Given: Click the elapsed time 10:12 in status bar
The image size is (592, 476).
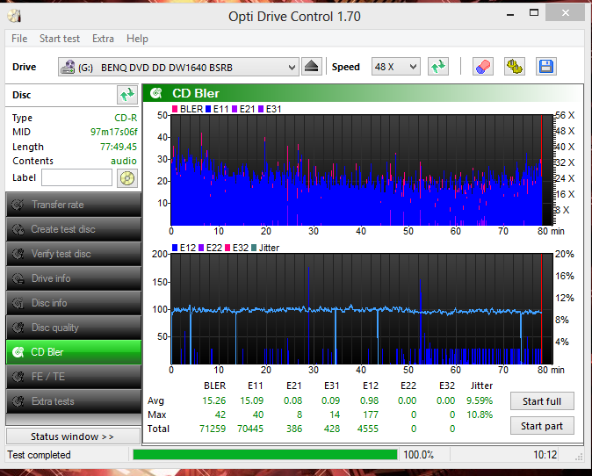Looking at the screenshot, I should 545,455.
